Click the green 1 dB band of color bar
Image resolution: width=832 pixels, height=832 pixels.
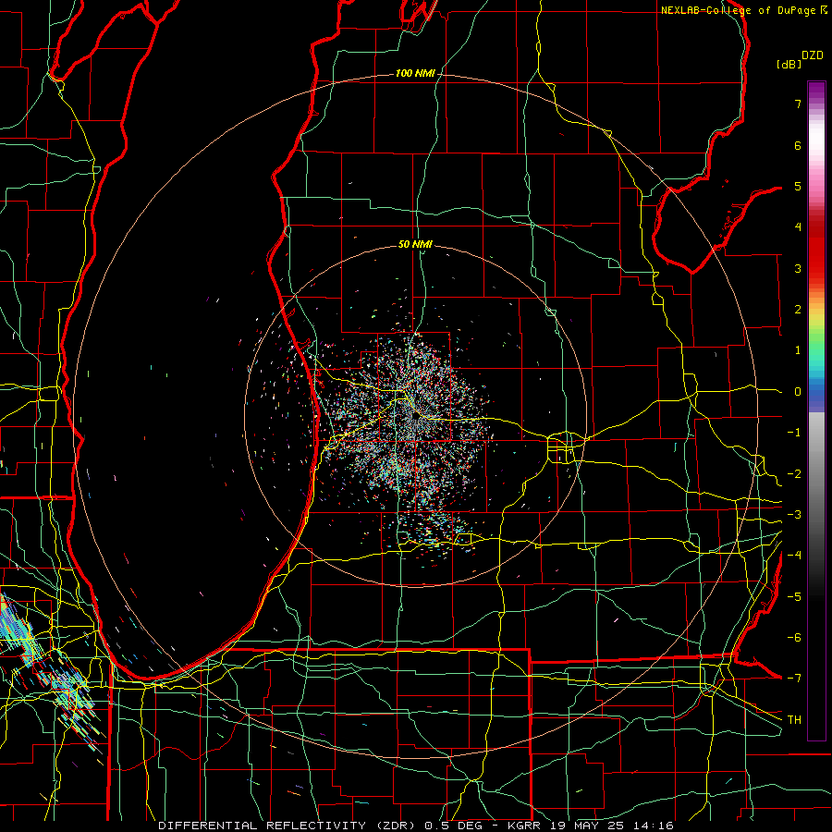816,350
